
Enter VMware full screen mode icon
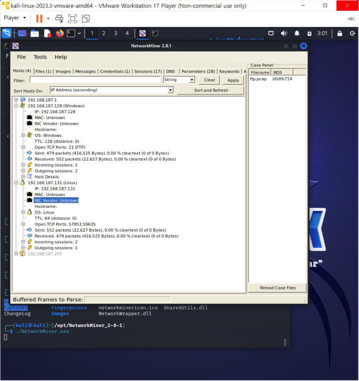[x=72, y=19]
